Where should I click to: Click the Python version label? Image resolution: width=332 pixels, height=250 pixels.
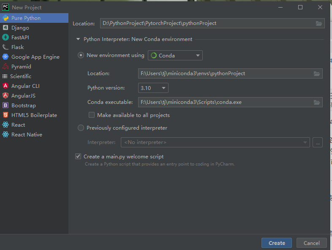coord(106,88)
